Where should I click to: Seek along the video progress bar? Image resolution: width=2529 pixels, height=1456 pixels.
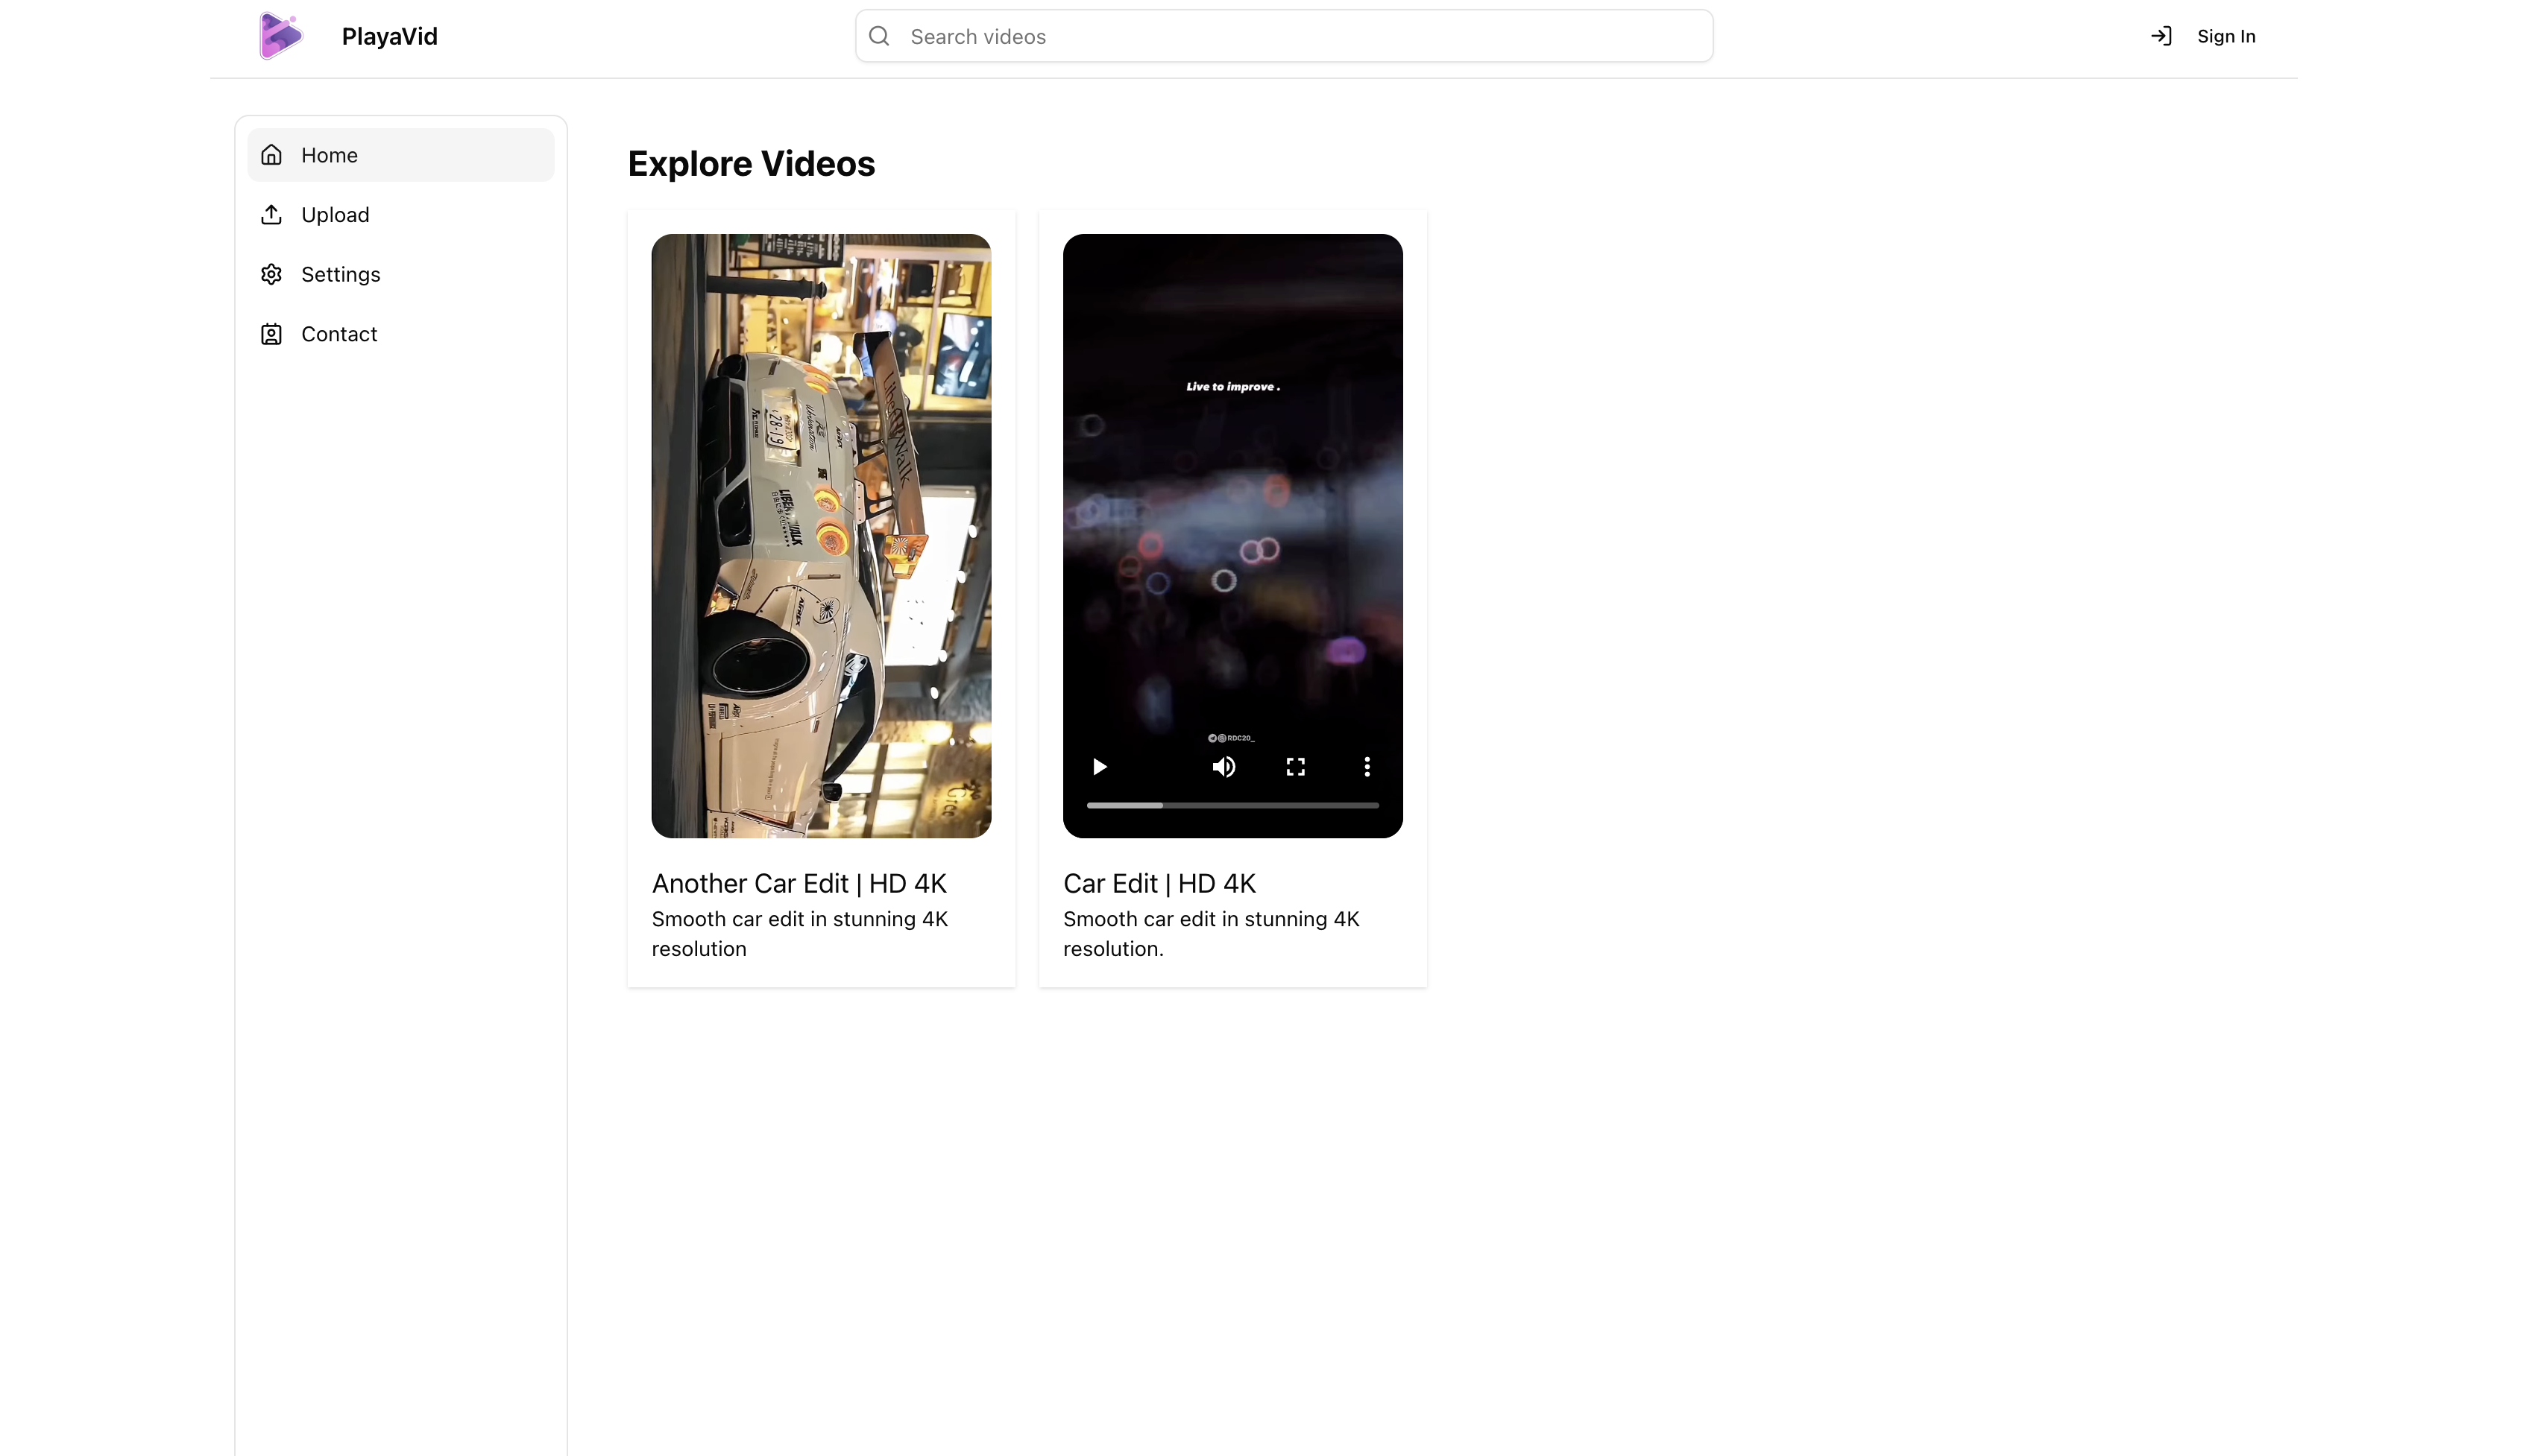coord(1232,805)
